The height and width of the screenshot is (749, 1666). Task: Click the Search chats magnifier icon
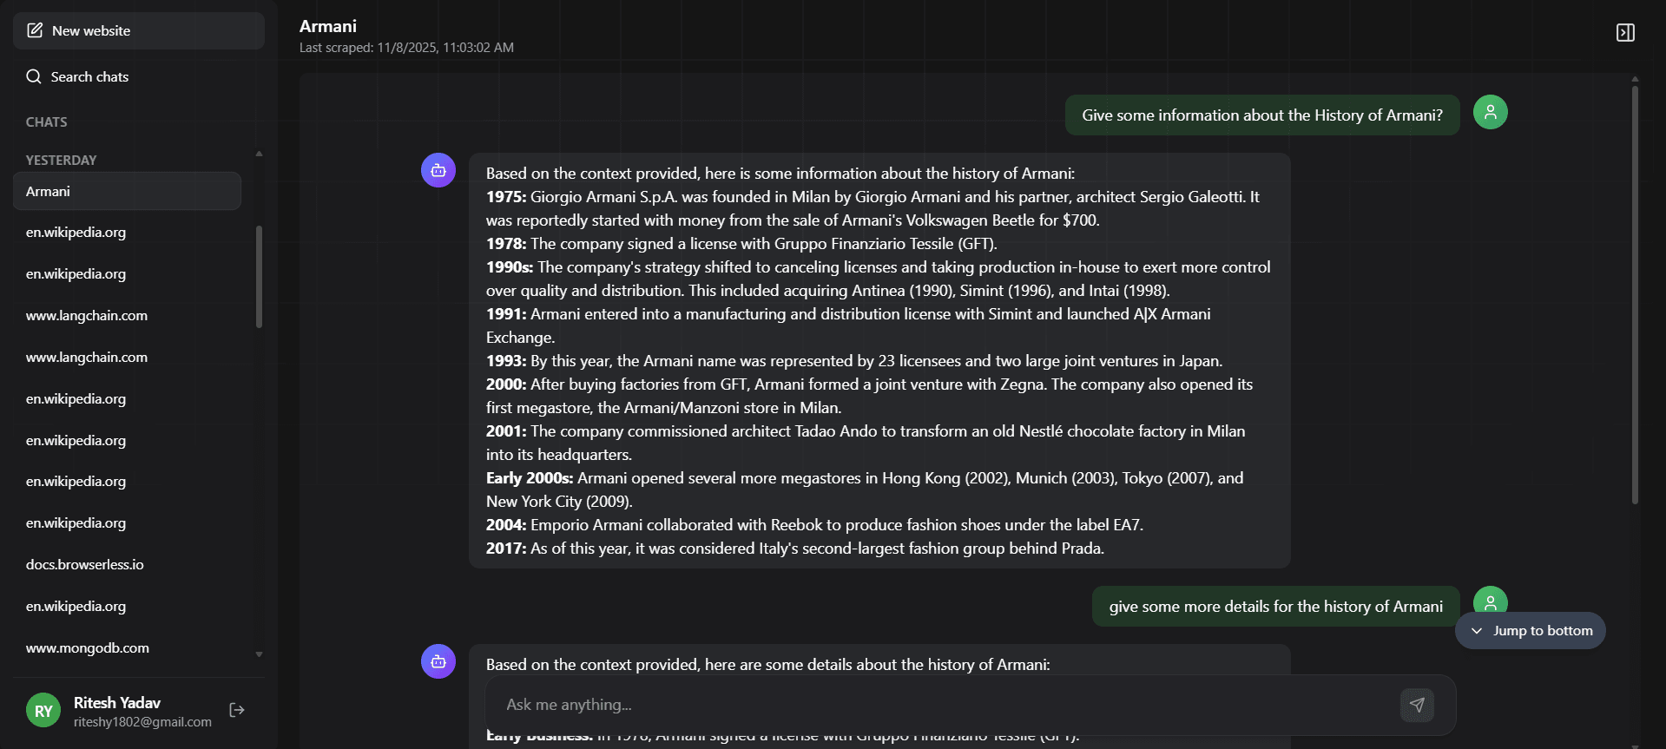[34, 76]
